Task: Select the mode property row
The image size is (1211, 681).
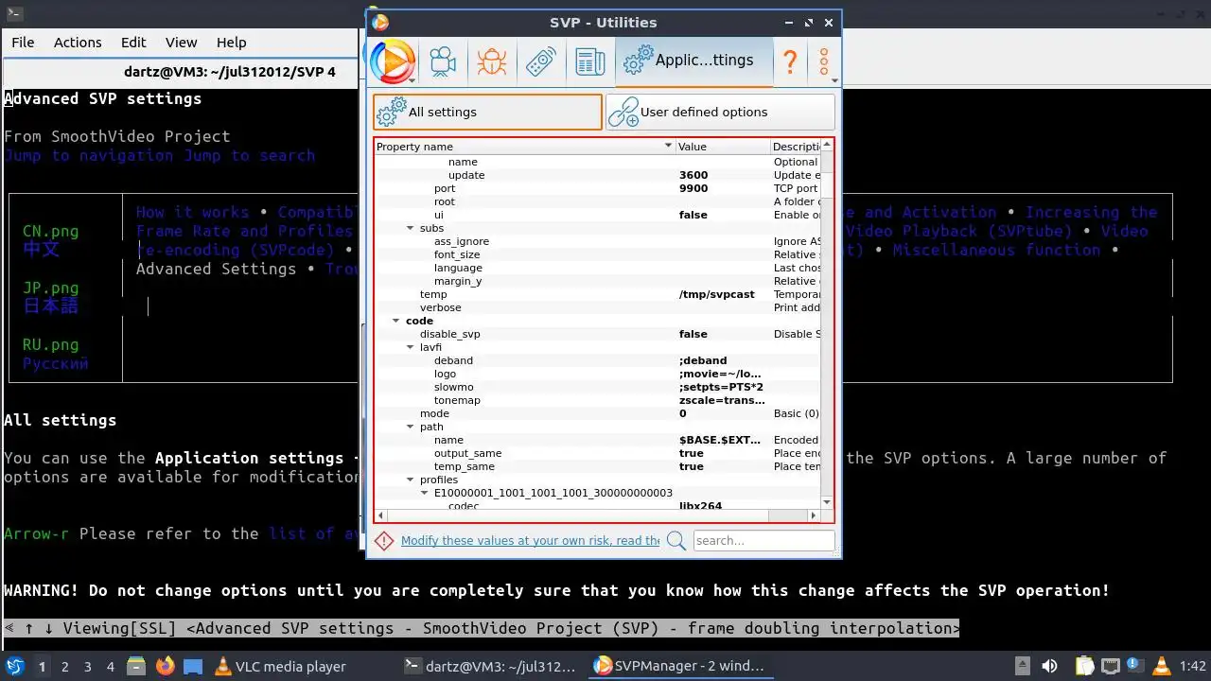Action: pyautogui.click(x=597, y=413)
